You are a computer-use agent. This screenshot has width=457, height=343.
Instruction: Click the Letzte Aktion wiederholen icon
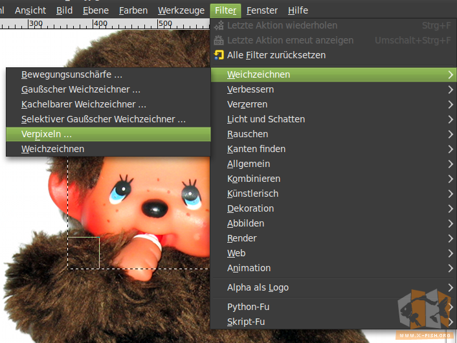tap(219, 25)
